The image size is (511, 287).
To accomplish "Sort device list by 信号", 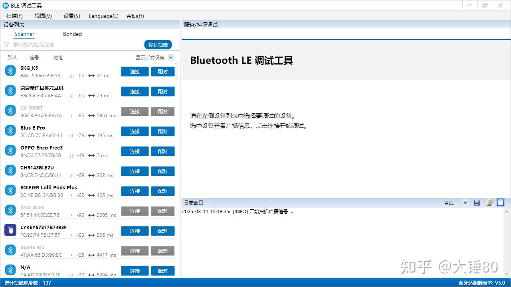I will [x=34, y=57].
